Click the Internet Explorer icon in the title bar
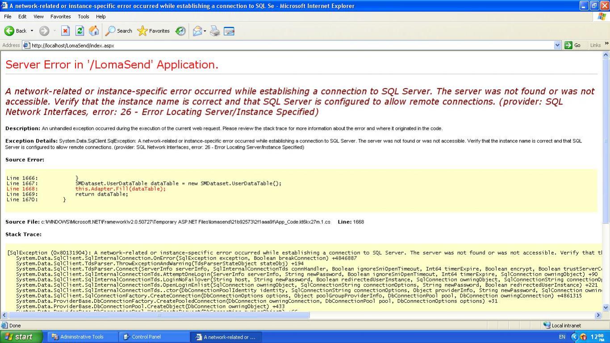 pyautogui.click(x=4, y=6)
